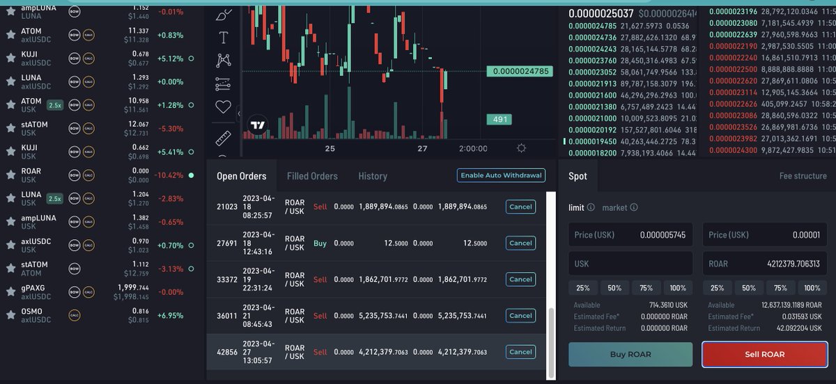
Task: Open the forecasting and measurement tools
Action: coord(223,84)
